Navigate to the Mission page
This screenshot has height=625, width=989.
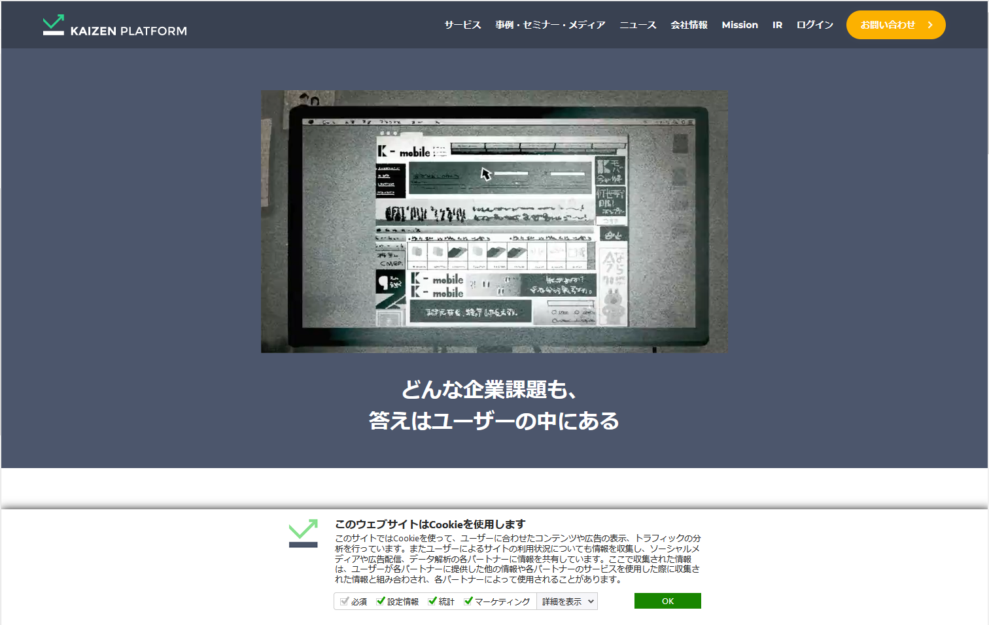click(740, 25)
